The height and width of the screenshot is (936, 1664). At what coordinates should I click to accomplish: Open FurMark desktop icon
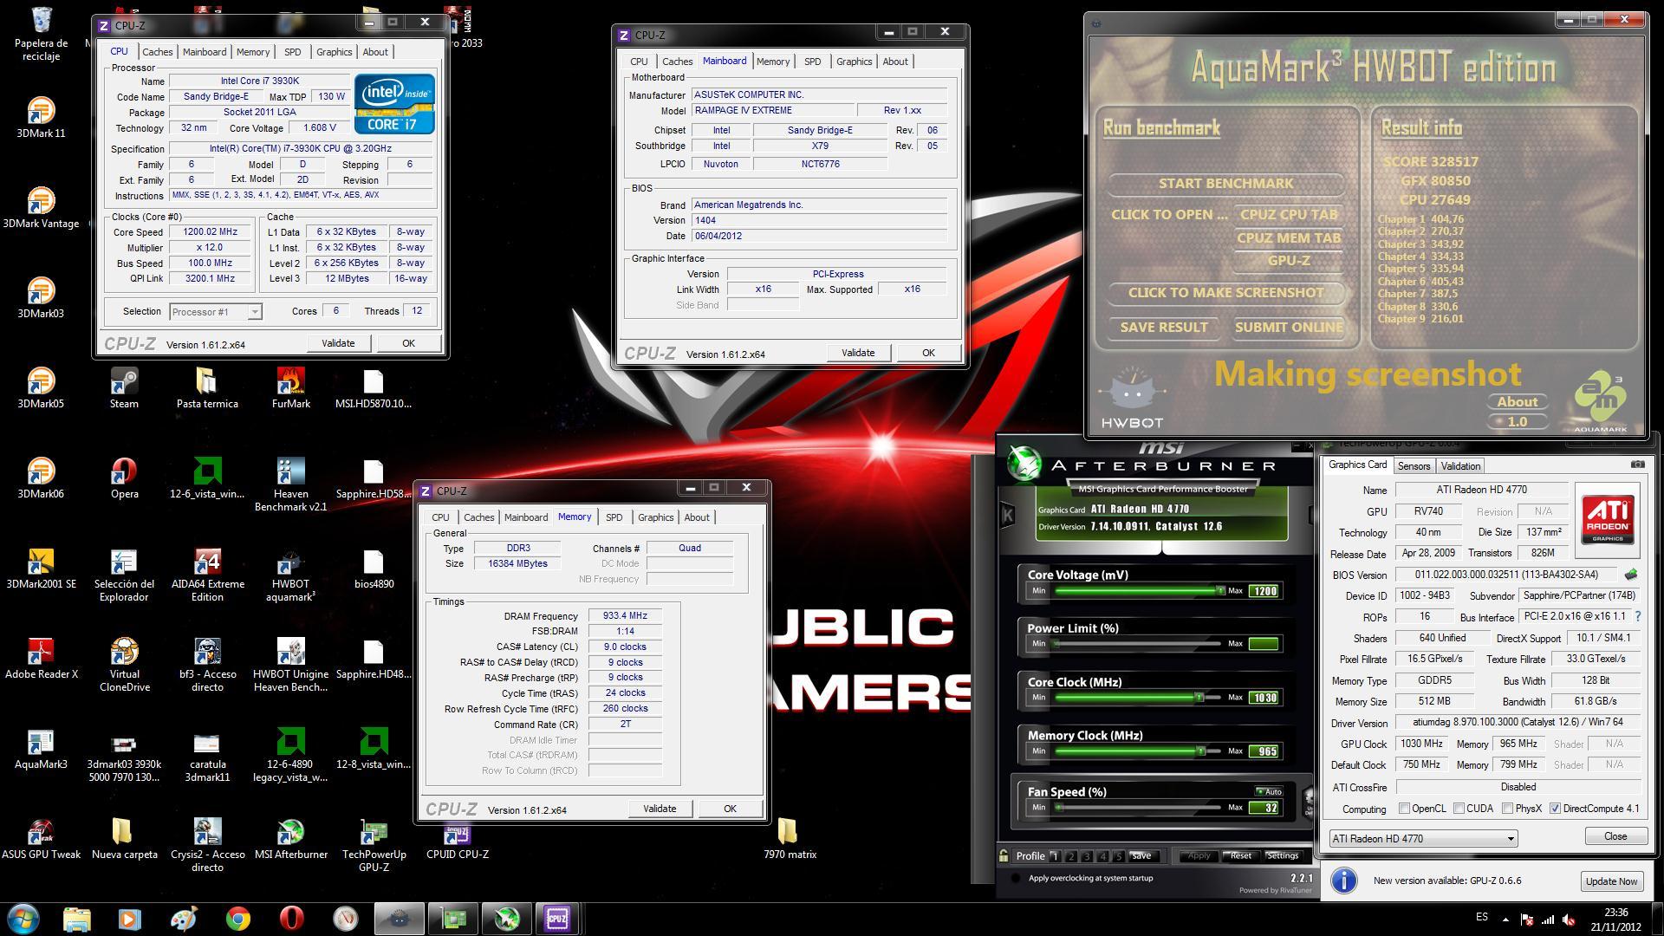click(290, 387)
